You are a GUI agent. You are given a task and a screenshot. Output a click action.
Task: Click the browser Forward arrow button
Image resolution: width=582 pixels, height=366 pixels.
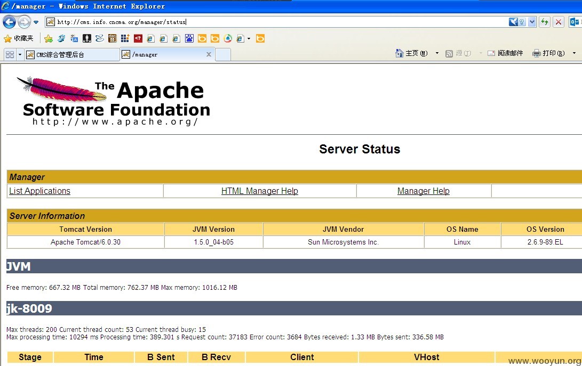click(24, 22)
